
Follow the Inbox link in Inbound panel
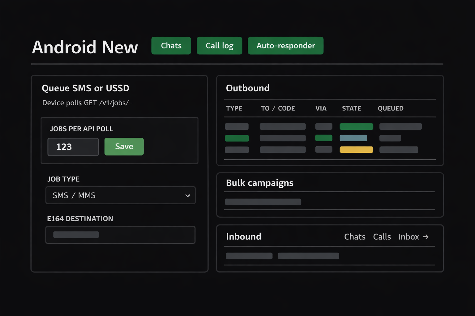pos(409,237)
